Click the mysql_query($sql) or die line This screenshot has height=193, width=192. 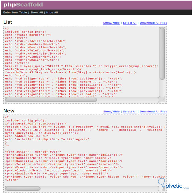[x=42, y=133]
